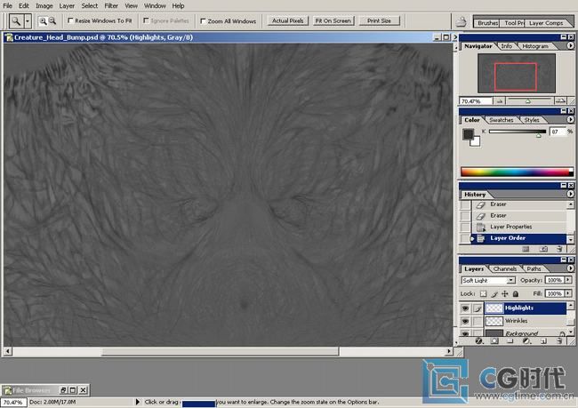Viewport: 578px width, 408px height.
Task: Select the Layer Properties history state
Action: [518, 227]
